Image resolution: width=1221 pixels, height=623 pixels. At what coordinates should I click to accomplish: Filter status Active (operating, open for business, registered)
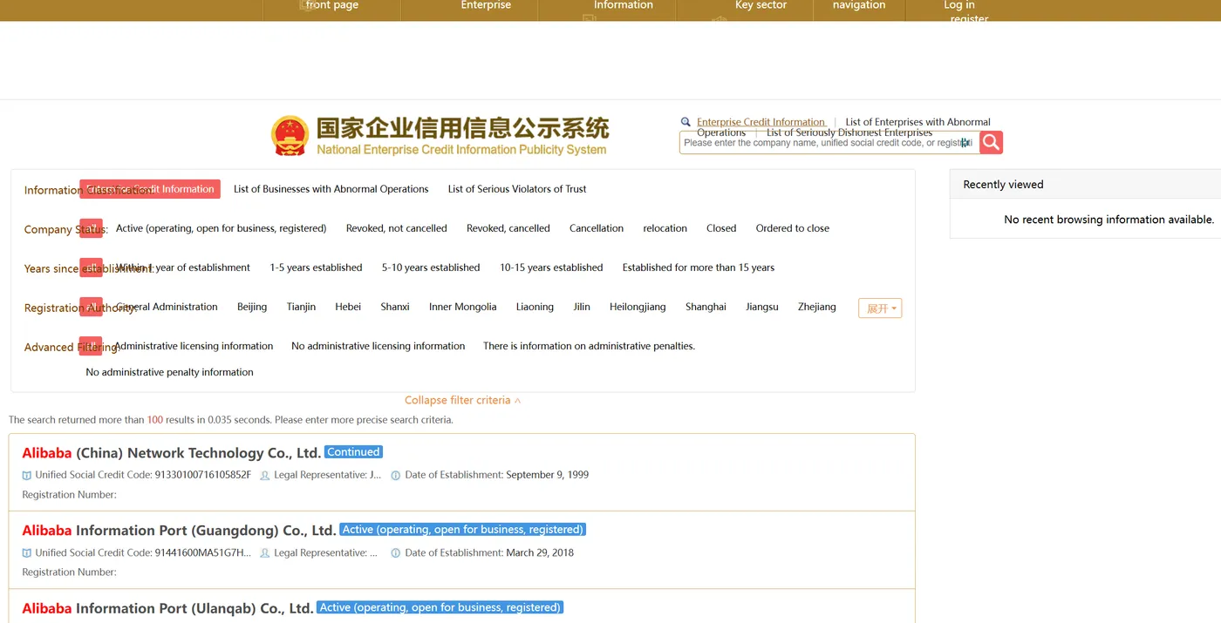pyautogui.click(x=221, y=228)
